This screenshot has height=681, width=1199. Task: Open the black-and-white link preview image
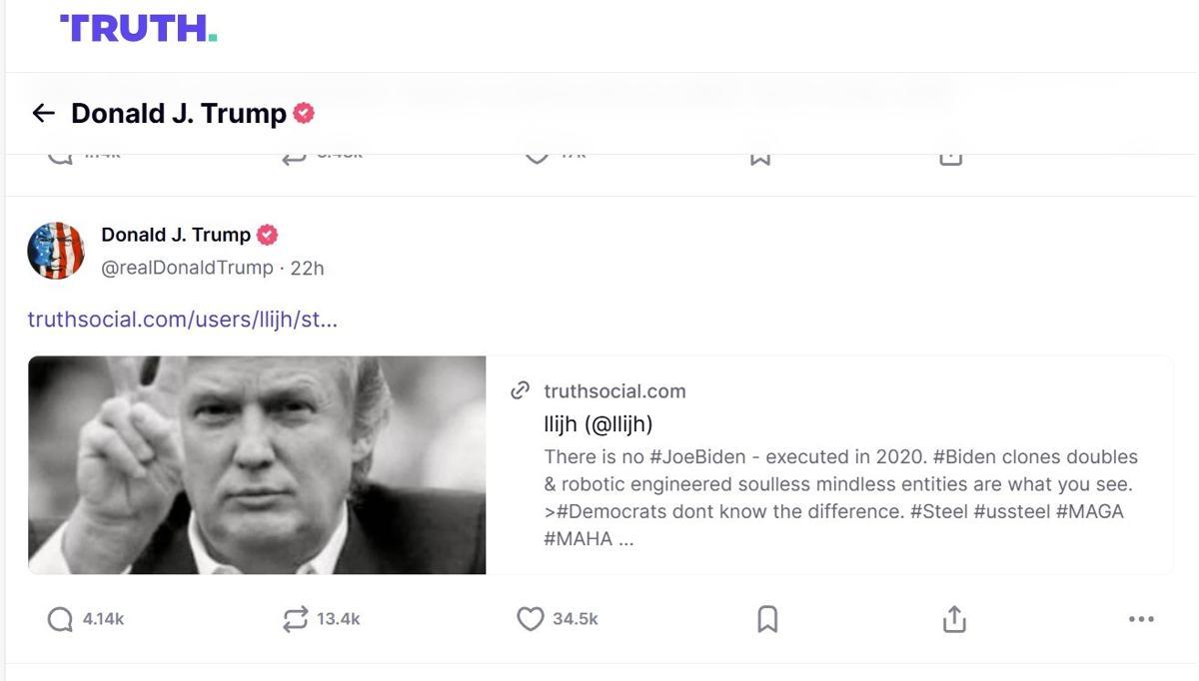coord(257,464)
